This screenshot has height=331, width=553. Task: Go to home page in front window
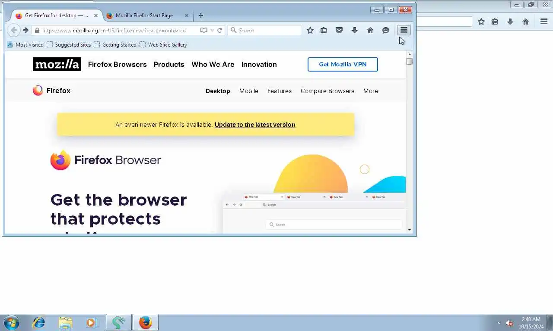[370, 30]
